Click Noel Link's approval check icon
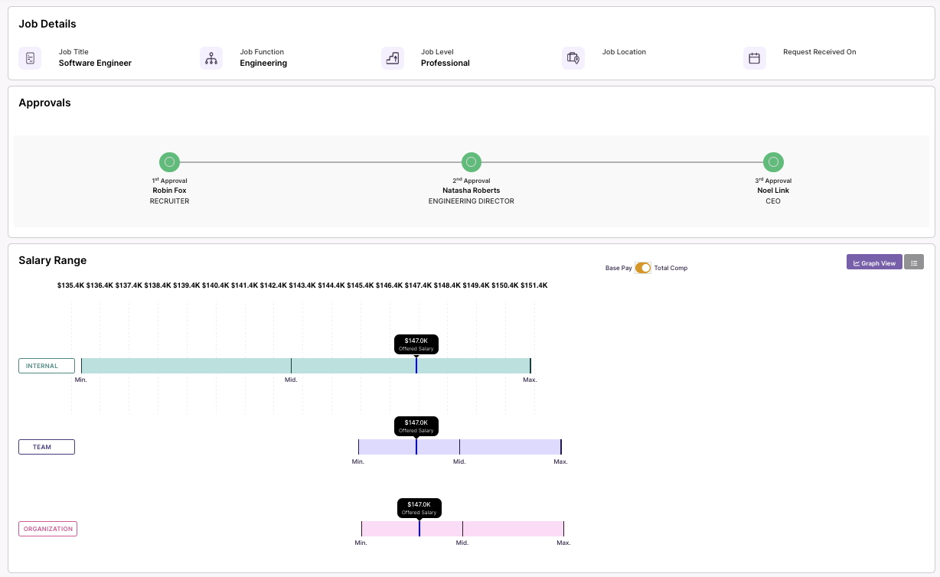 773,161
